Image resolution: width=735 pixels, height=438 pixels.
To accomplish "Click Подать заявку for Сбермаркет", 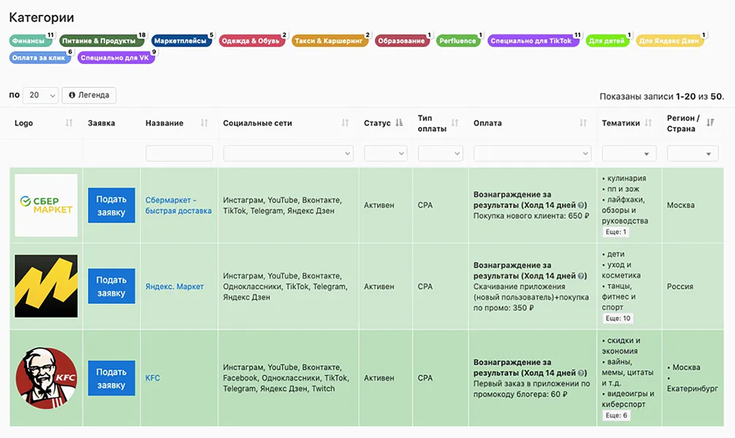I will [111, 205].
